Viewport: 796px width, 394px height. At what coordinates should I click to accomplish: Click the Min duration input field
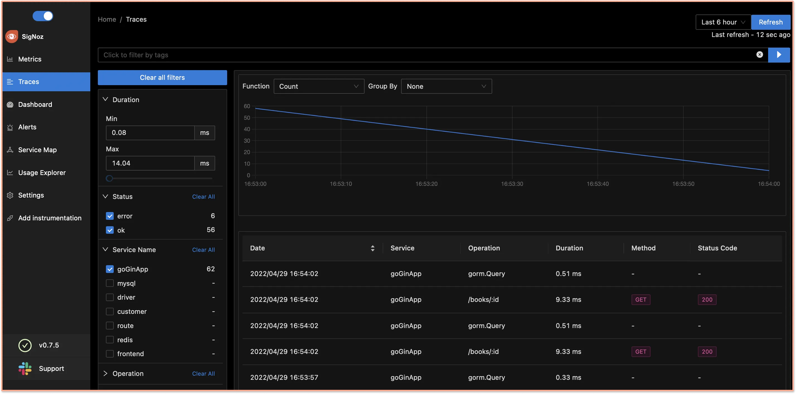click(x=150, y=133)
